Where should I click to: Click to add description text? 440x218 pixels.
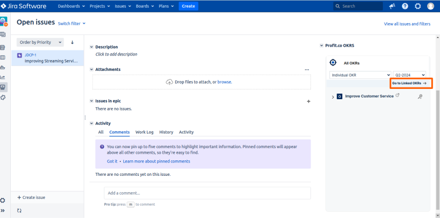116,55
